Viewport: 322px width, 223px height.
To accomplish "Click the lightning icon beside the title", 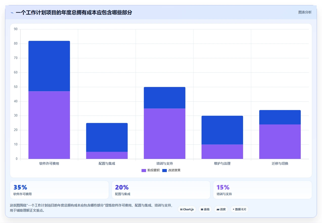I will click(x=12, y=13).
